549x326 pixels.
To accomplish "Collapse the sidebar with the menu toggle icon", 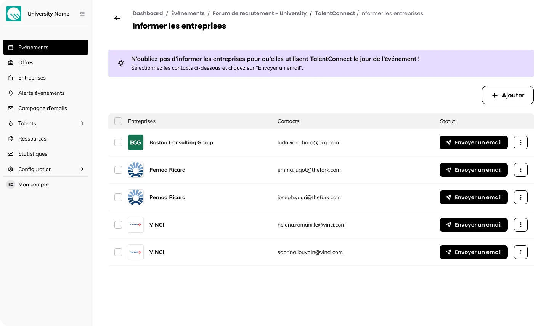I will pos(82,14).
